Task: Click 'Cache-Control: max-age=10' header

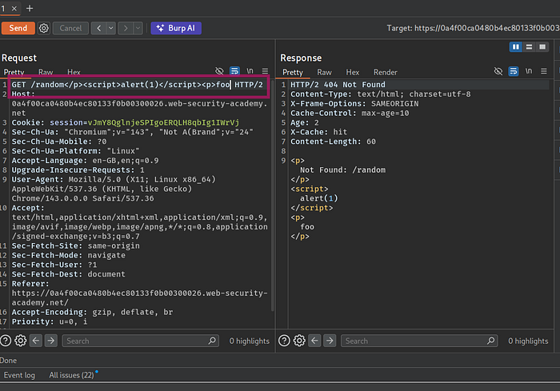Action: pos(350,114)
